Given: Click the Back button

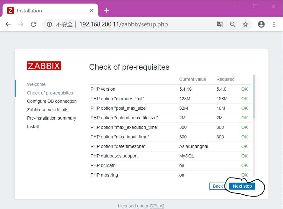Looking at the screenshot, I should (218, 186).
